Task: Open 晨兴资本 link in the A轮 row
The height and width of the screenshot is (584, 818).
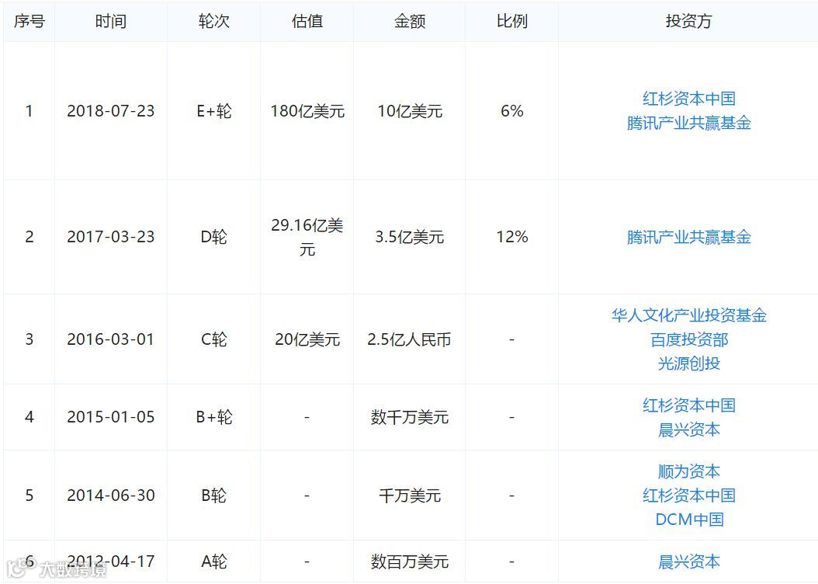Action: point(688,562)
